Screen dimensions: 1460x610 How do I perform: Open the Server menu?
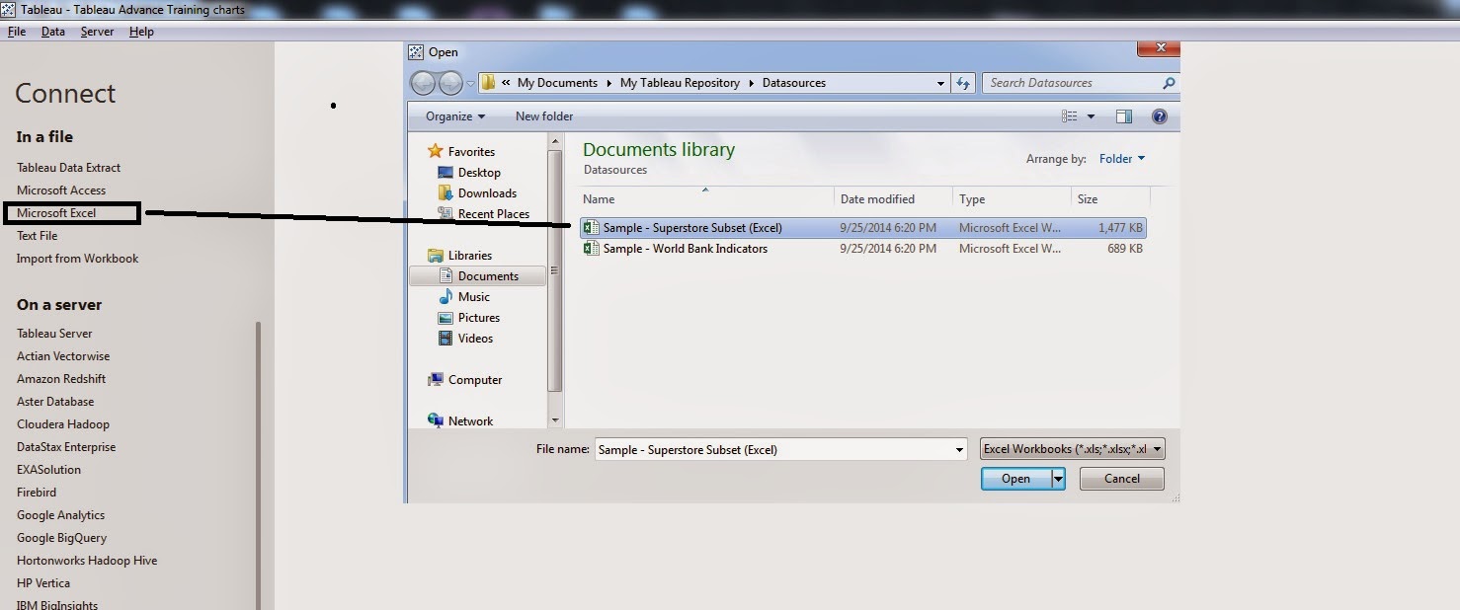point(97,32)
